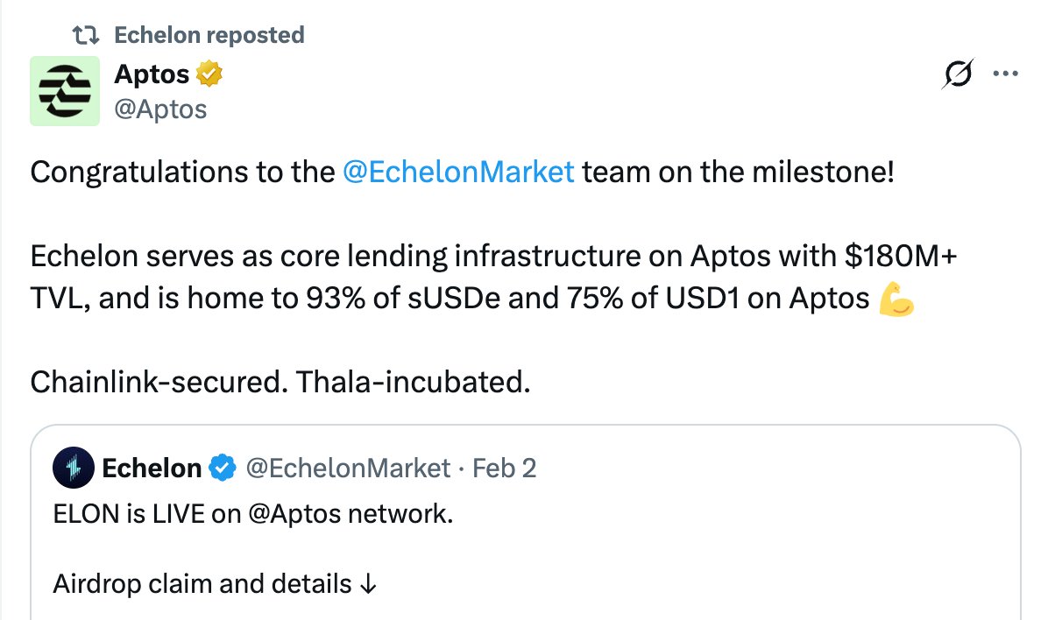The image size is (1048, 620).
Task: Open the three-dot more options menu
Action: [x=1003, y=75]
